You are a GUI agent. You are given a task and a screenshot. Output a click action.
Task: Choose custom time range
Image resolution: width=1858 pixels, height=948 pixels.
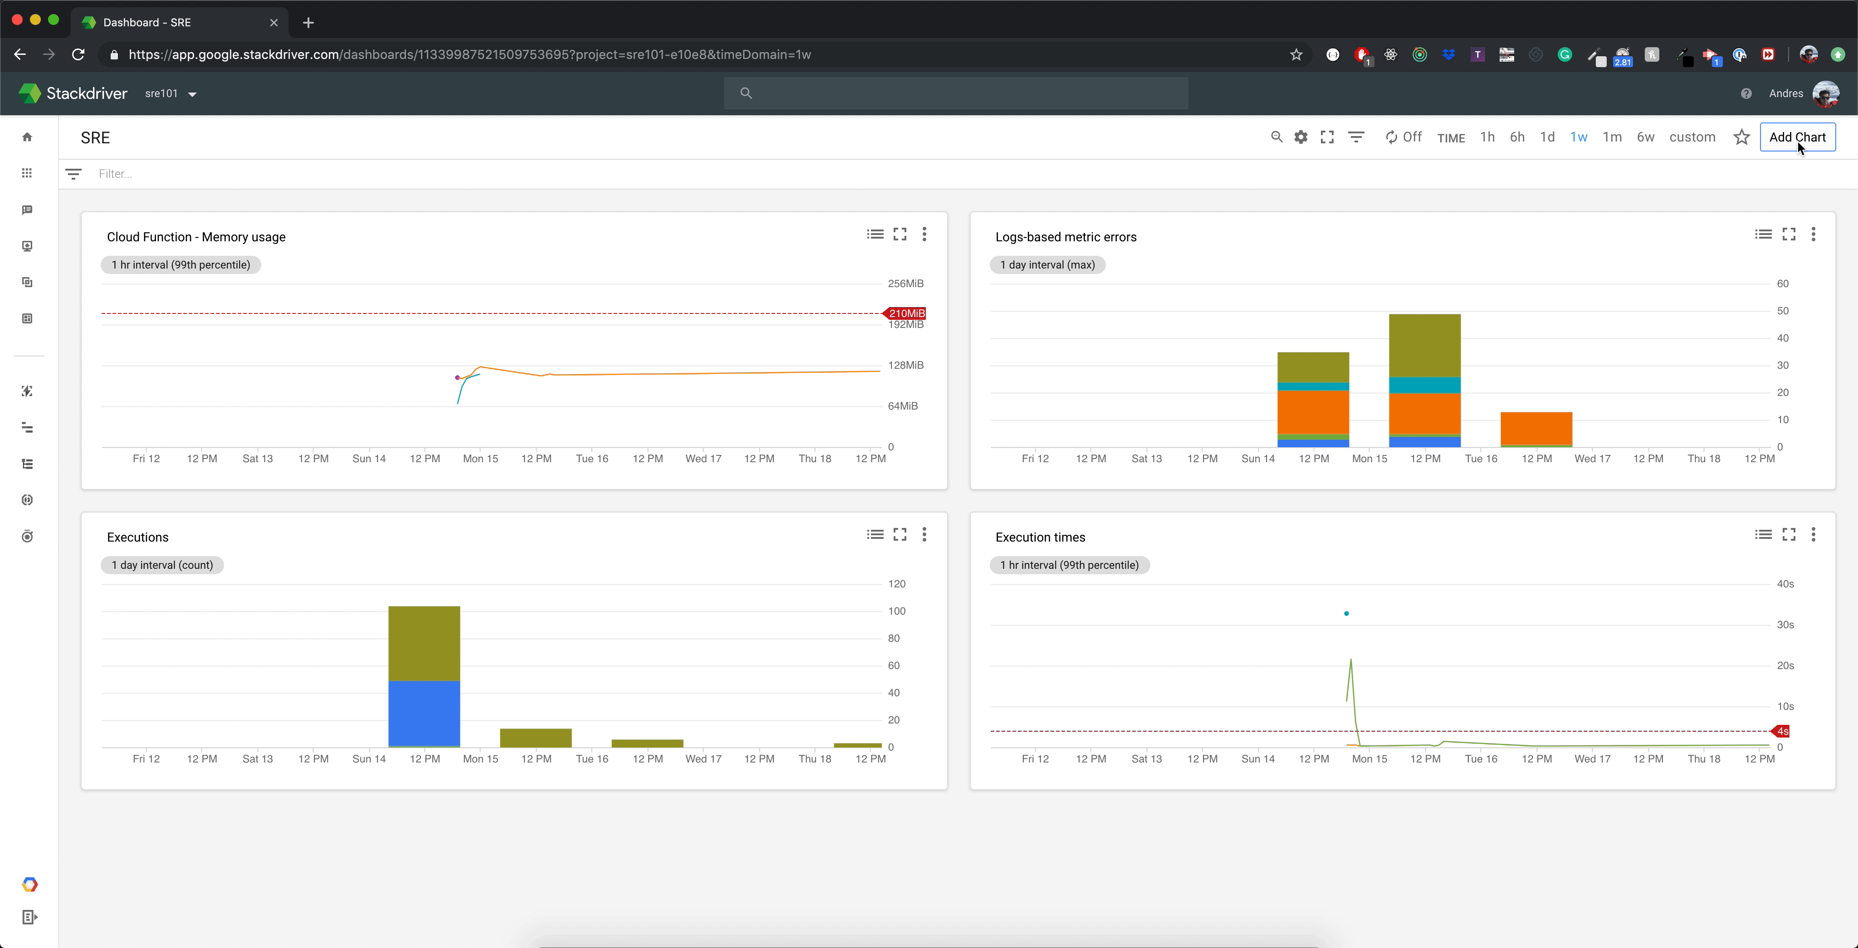[x=1692, y=137]
